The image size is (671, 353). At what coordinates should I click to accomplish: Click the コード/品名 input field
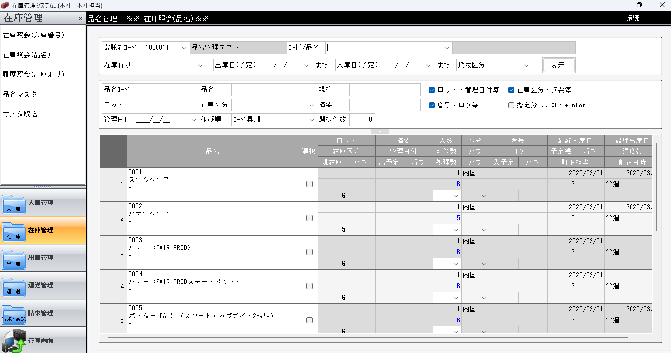pos(385,48)
